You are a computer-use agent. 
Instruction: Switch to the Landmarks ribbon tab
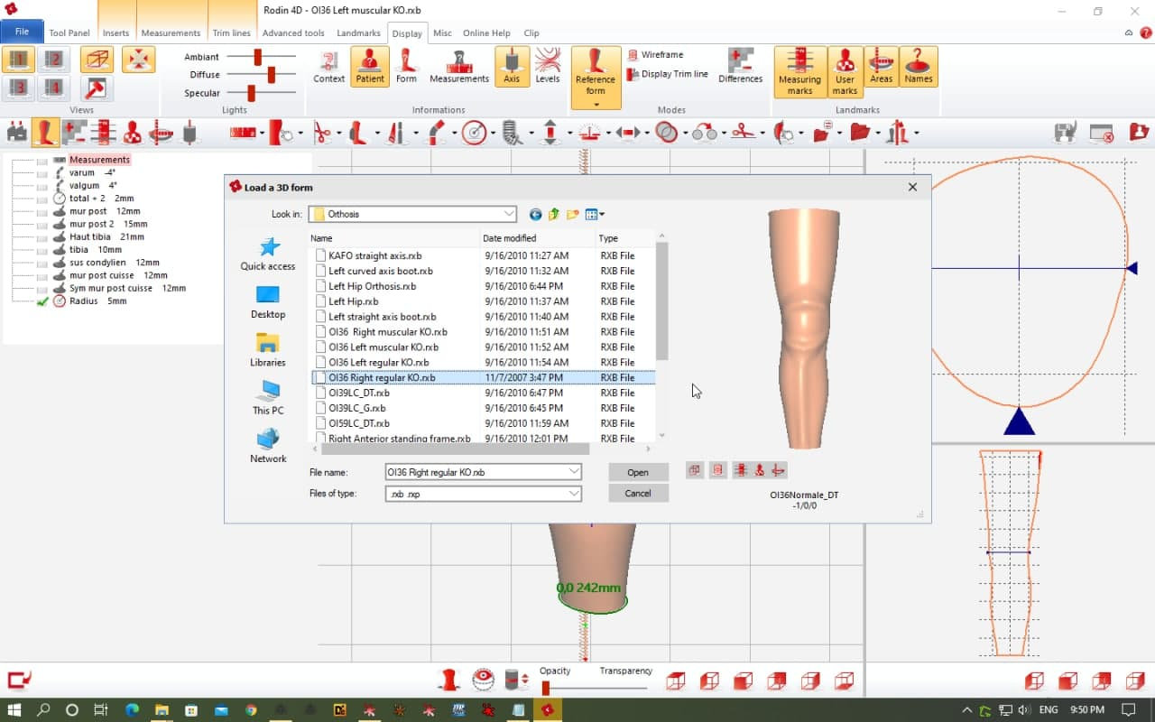(358, 32)
